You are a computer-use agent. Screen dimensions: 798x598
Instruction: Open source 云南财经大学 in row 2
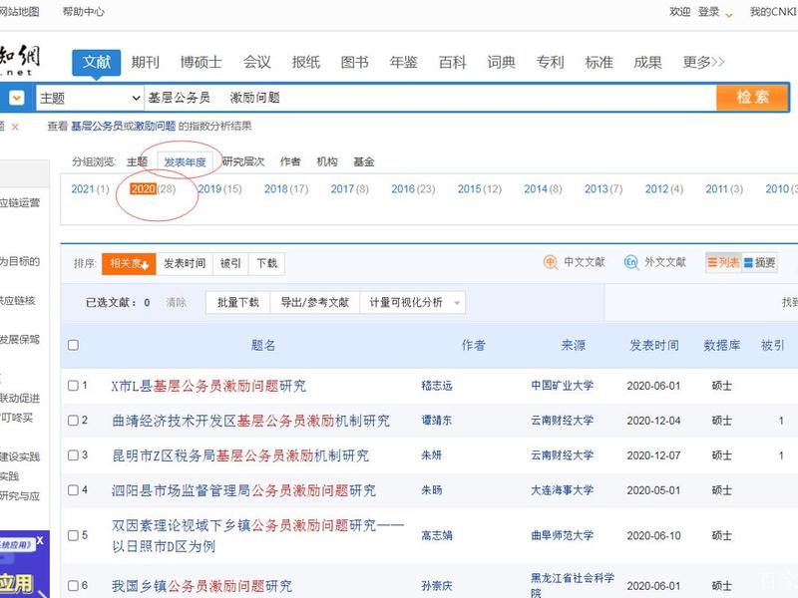(563, 421)
